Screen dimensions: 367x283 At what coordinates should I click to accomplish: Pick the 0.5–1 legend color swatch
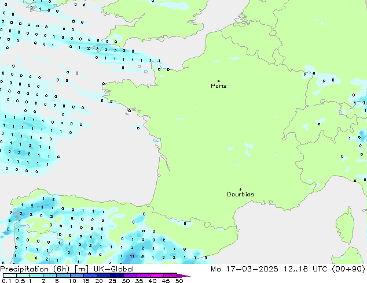click(x=23, y=275)
